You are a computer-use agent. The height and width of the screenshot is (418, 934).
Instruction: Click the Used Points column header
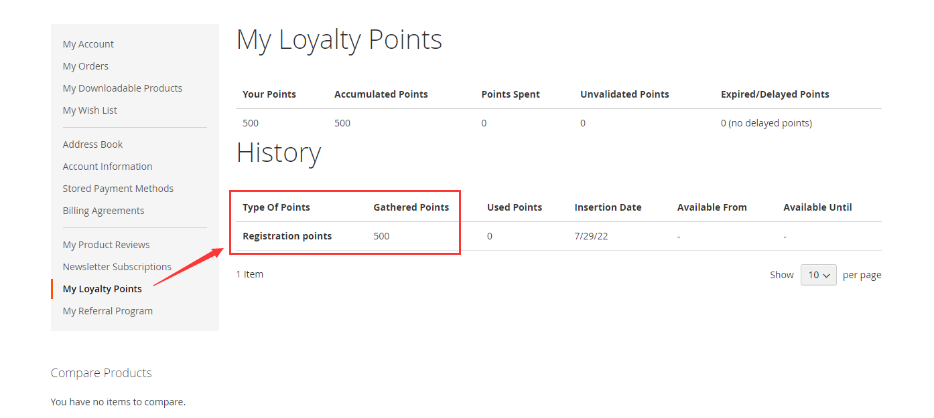(515, 207)
